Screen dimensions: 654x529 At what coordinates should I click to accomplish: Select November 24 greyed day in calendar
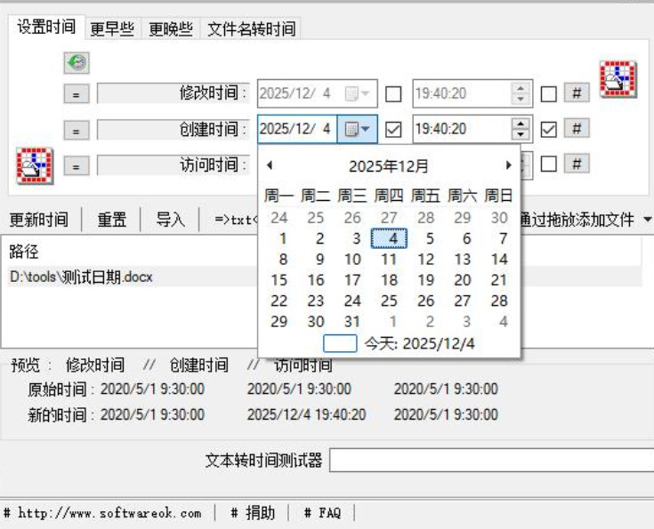pos(279,218)
